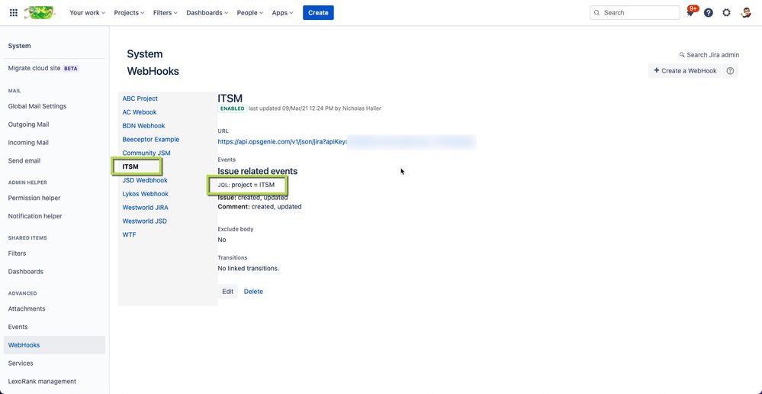
Task: Open the api.opsgenie.com webhook URL
Action: tap(282, 141)
